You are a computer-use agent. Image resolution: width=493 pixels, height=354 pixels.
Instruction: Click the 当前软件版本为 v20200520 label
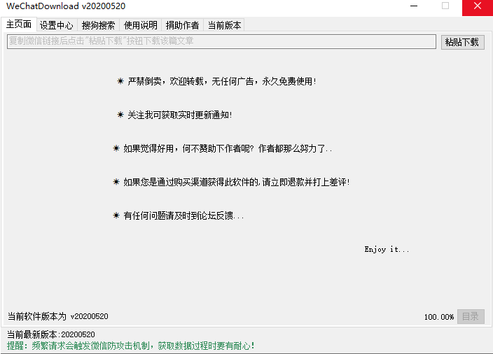tap(57, 316)
